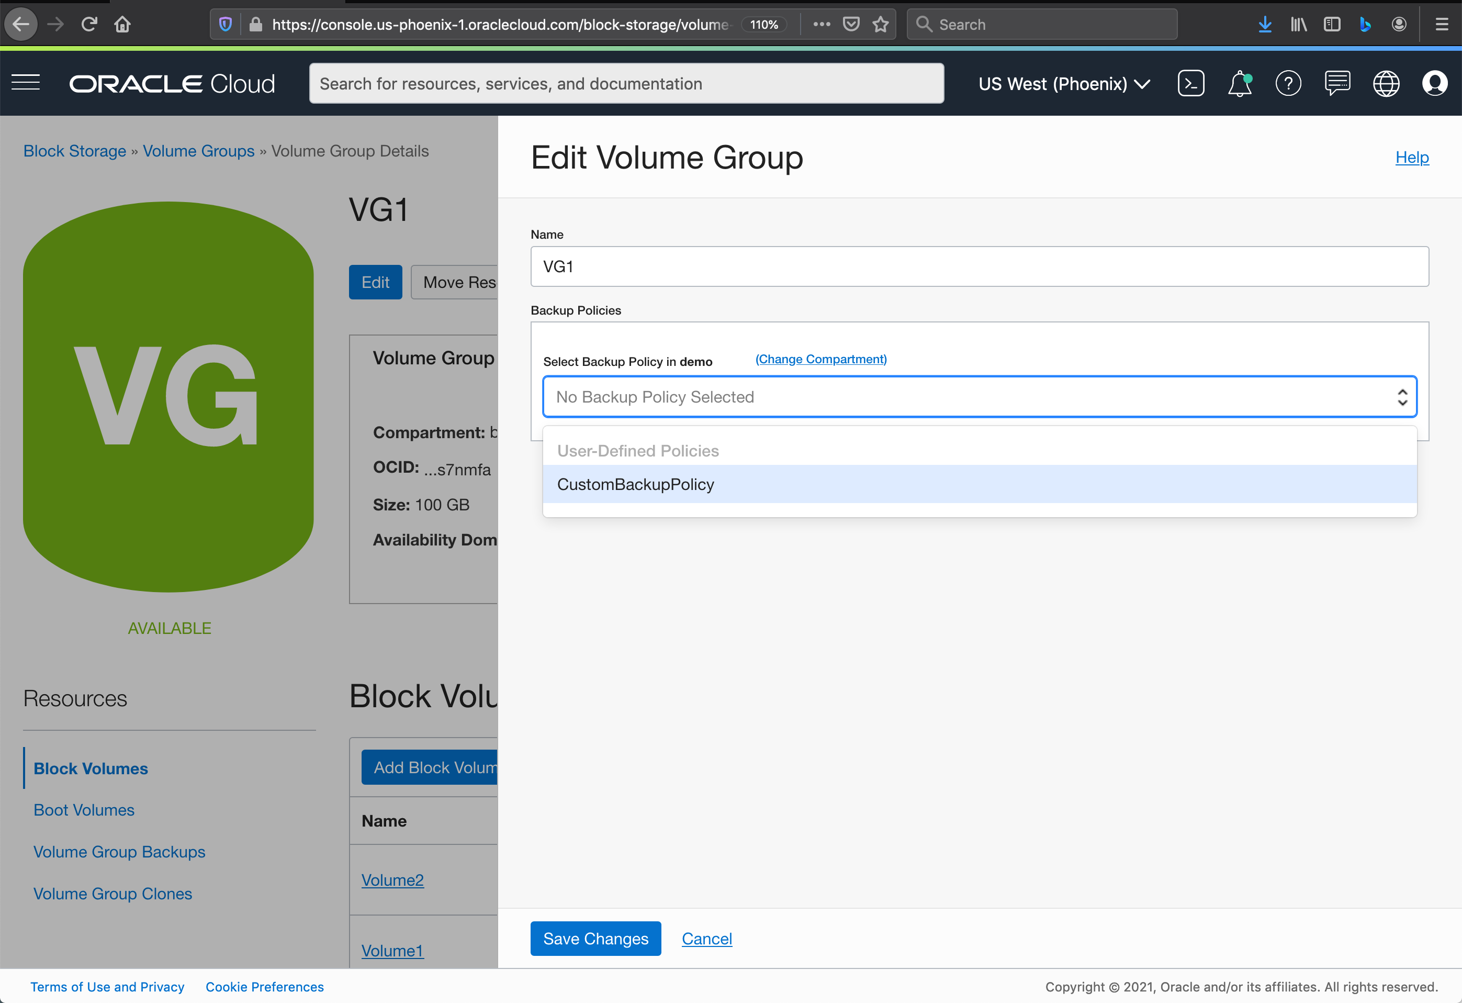1462x1003 pixels.
Task: Open help using the question mark icon
Action: 1288,82
